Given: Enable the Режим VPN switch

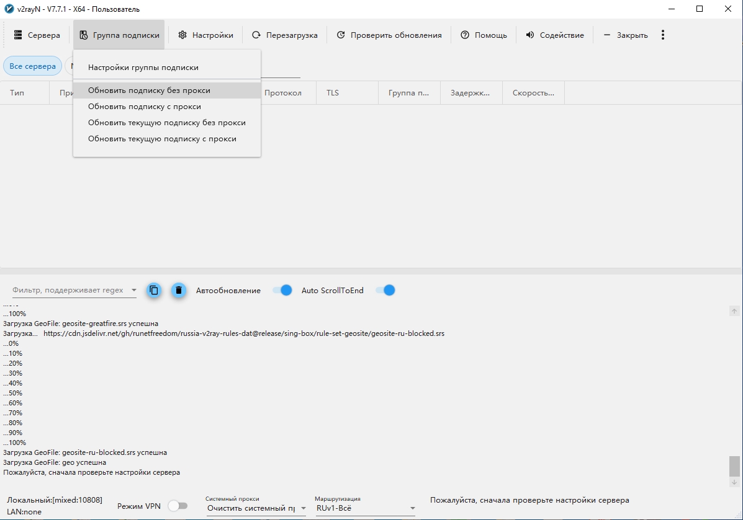Looking at the screenshot, I should (178, 506).
